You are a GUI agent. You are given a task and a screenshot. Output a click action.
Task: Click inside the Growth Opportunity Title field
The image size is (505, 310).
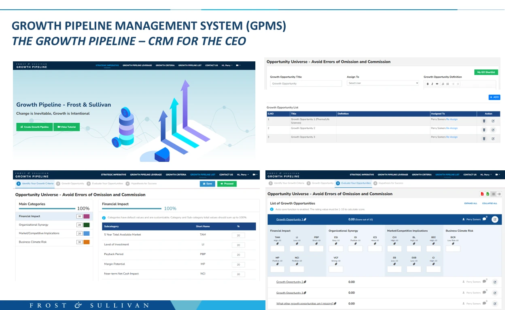(x=306, y=83)
